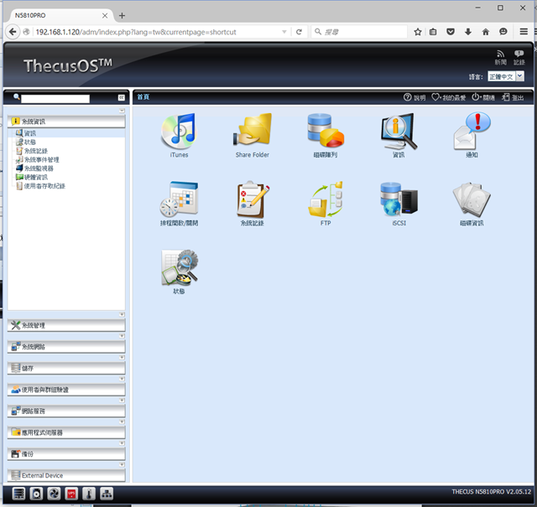The height and width of the screenshot is (507, 537).
Task: Click the thermometer temperature icon
Action: (89, 494)
